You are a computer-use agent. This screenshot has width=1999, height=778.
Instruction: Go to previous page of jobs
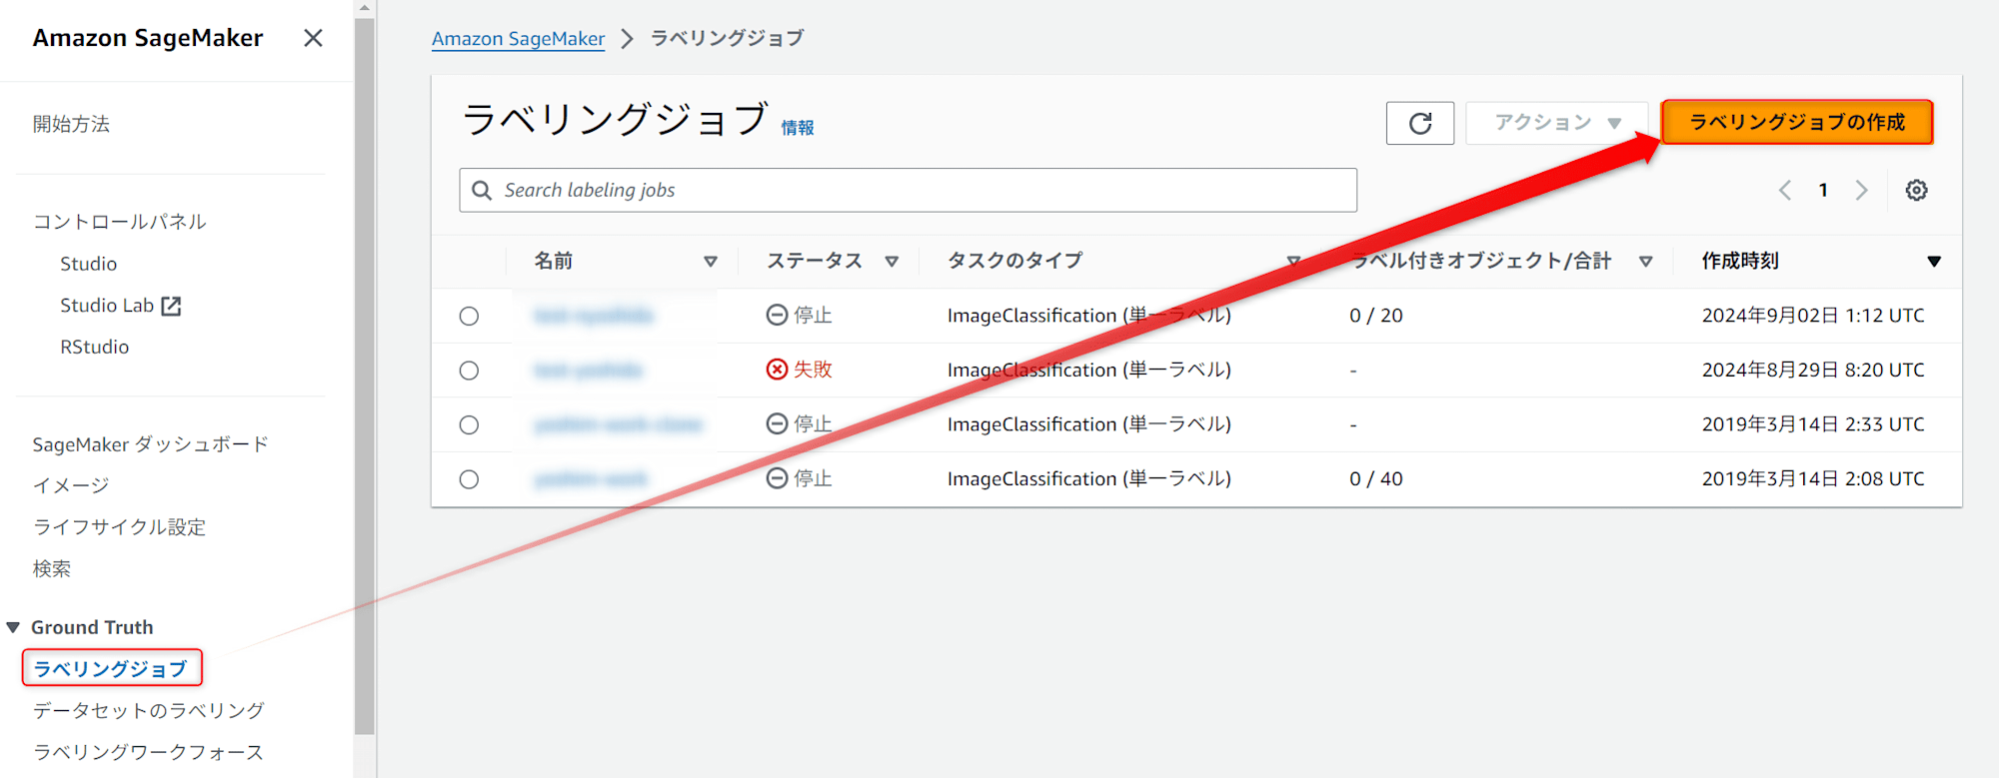coord(1784,190)
